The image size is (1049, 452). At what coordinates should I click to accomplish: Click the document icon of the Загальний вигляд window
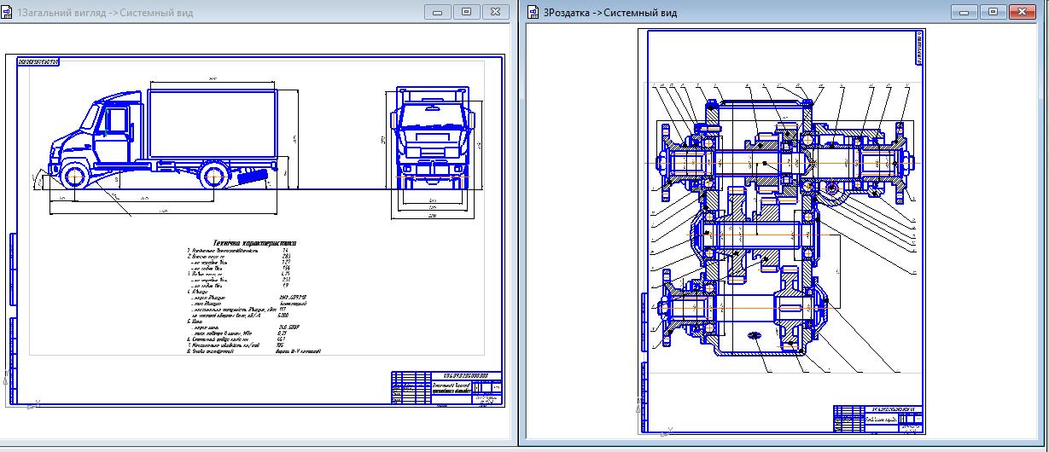[8, 12]
